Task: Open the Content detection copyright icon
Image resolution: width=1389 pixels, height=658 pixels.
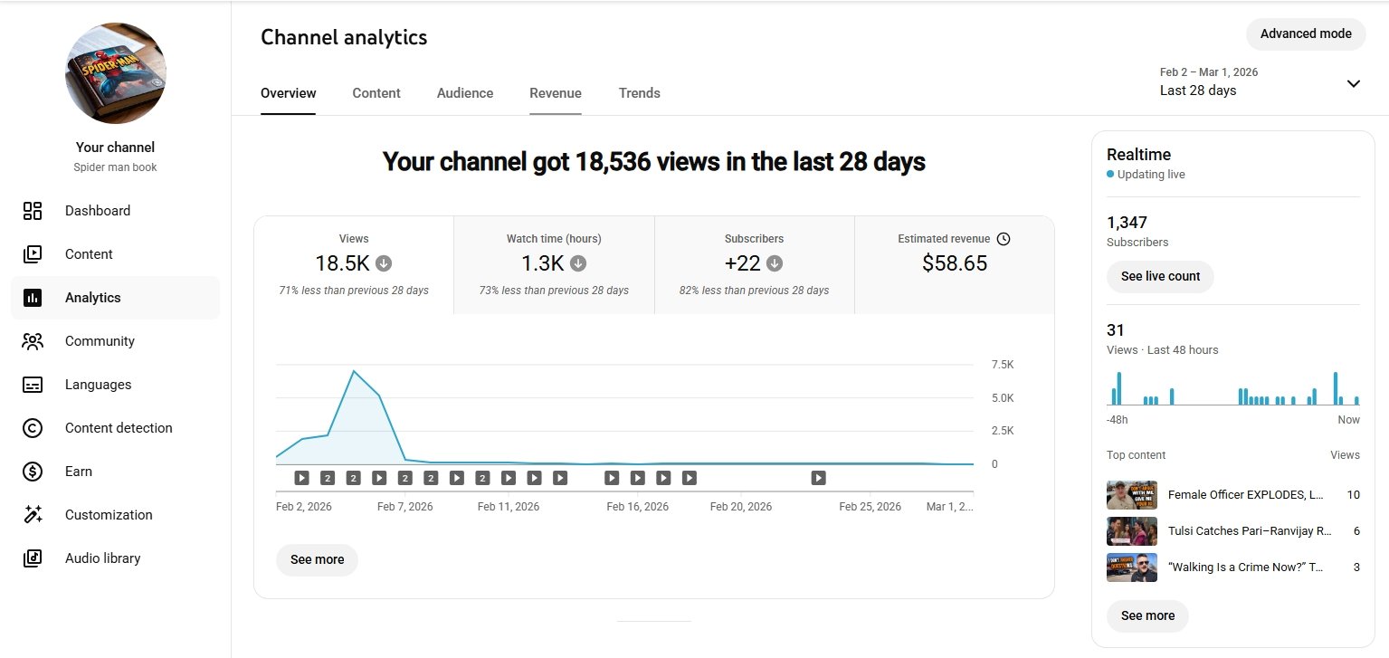Action: point(33,428)
